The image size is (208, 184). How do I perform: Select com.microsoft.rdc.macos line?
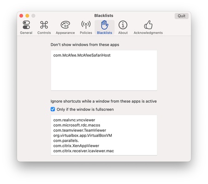[x=77, y=125]
